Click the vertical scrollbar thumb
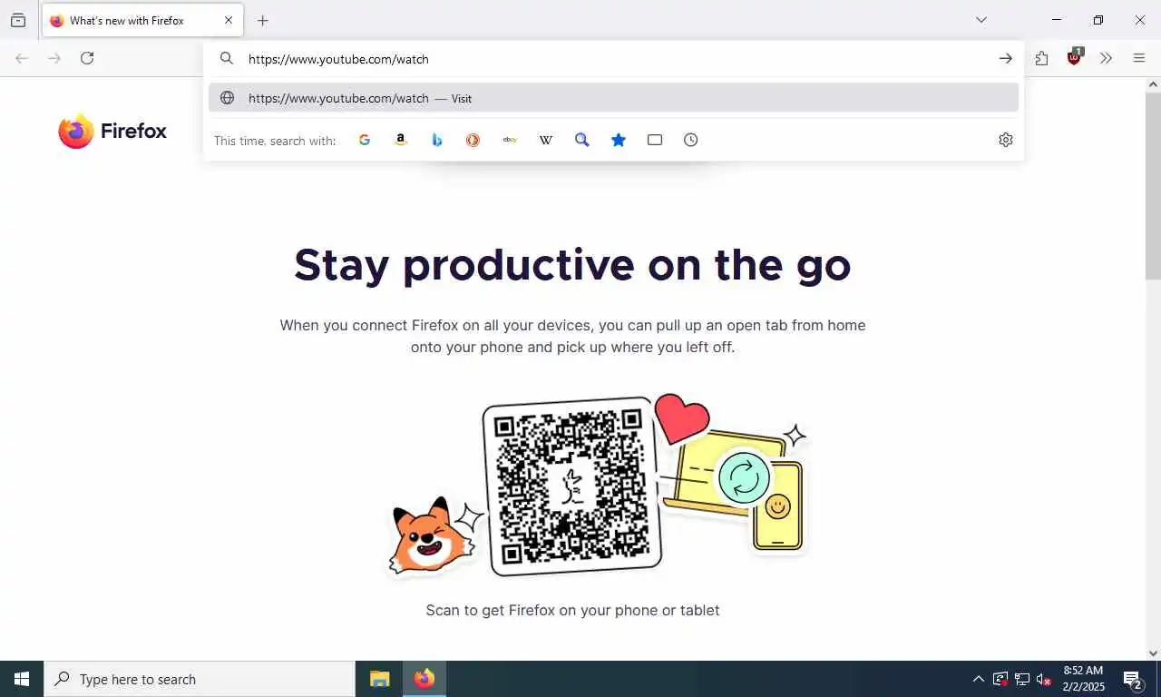 (x=1153, y=186)
